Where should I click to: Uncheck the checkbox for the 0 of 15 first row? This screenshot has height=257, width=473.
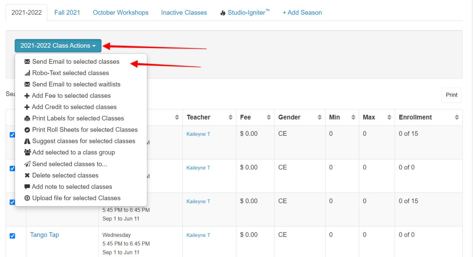[x=12, y=135]
